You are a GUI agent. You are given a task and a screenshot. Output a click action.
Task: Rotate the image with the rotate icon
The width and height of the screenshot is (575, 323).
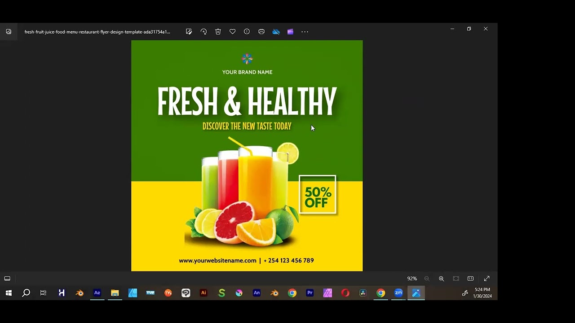[203, 32]
